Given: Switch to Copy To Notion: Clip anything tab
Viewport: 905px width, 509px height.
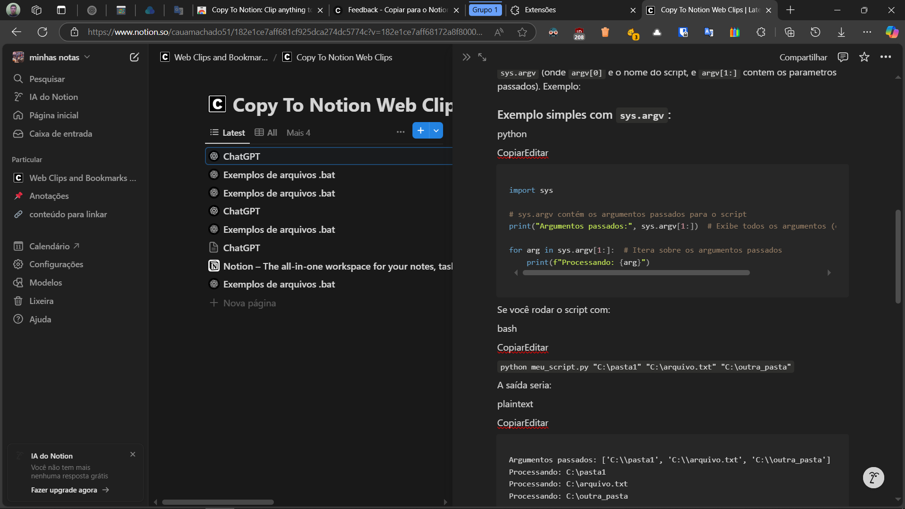Looking at the screenshot, I should [x=261, y=10].
